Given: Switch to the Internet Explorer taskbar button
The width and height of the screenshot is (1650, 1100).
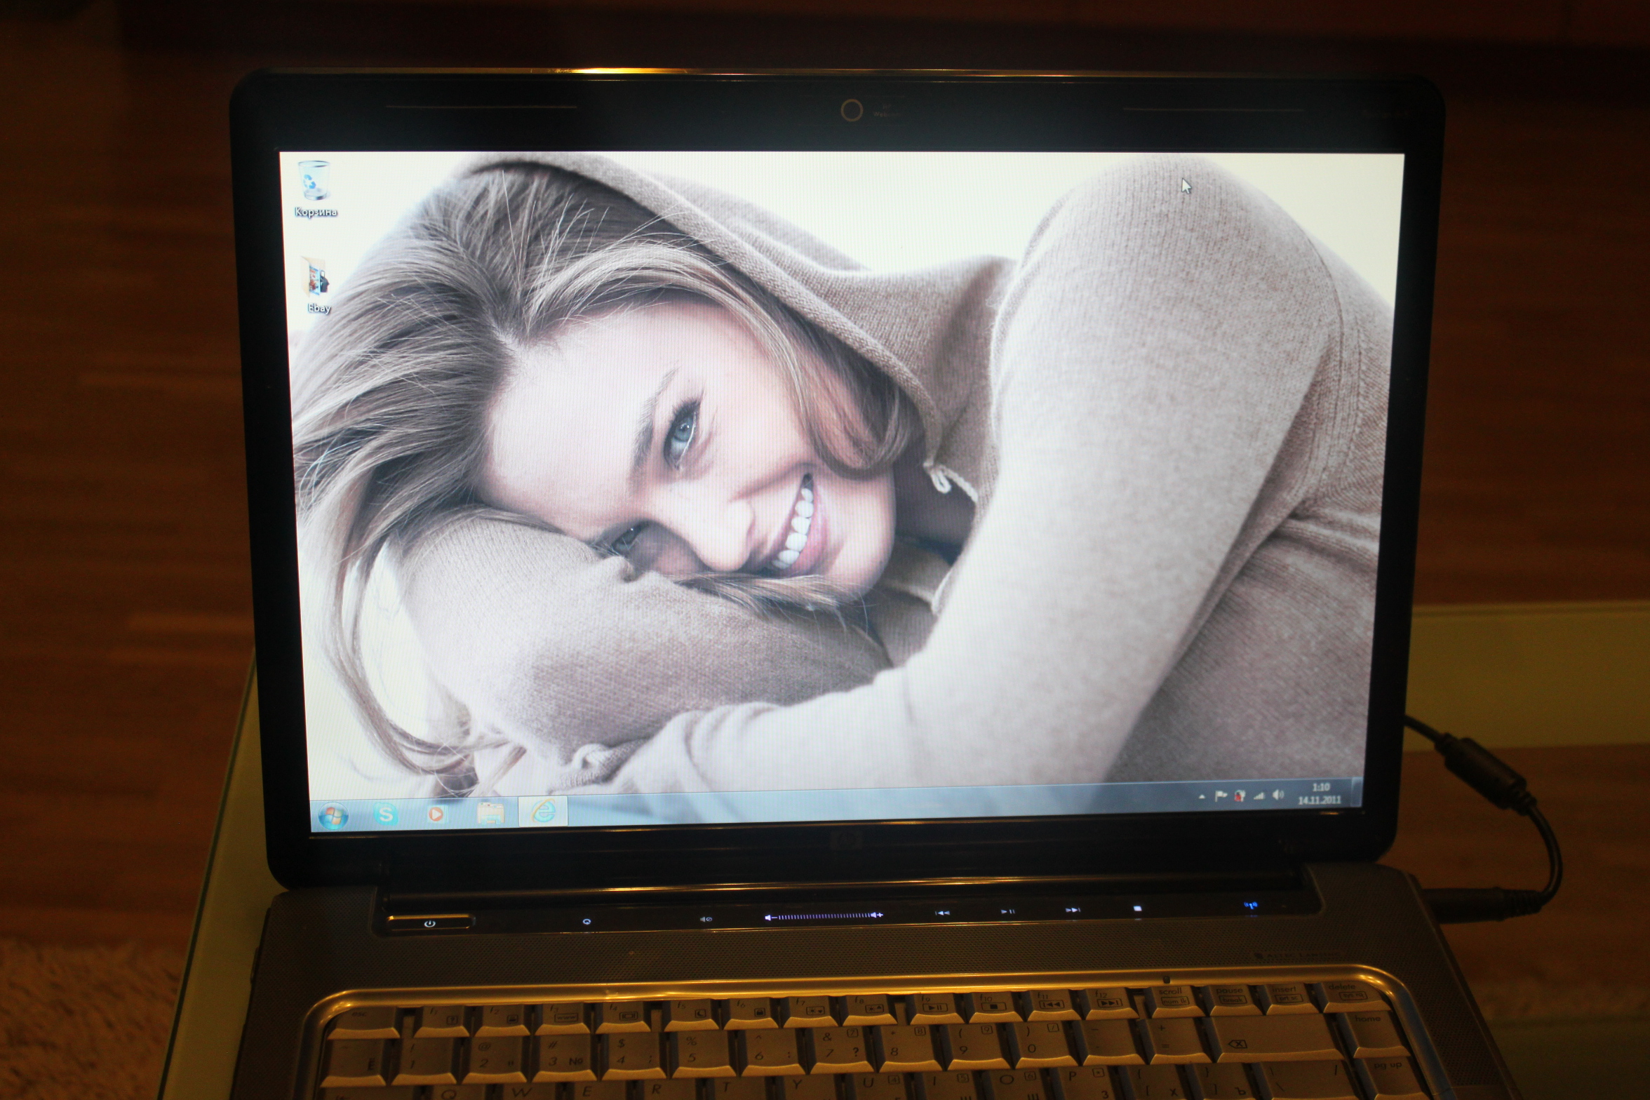Looking at the screenshot, I should [x=543, y=812].
